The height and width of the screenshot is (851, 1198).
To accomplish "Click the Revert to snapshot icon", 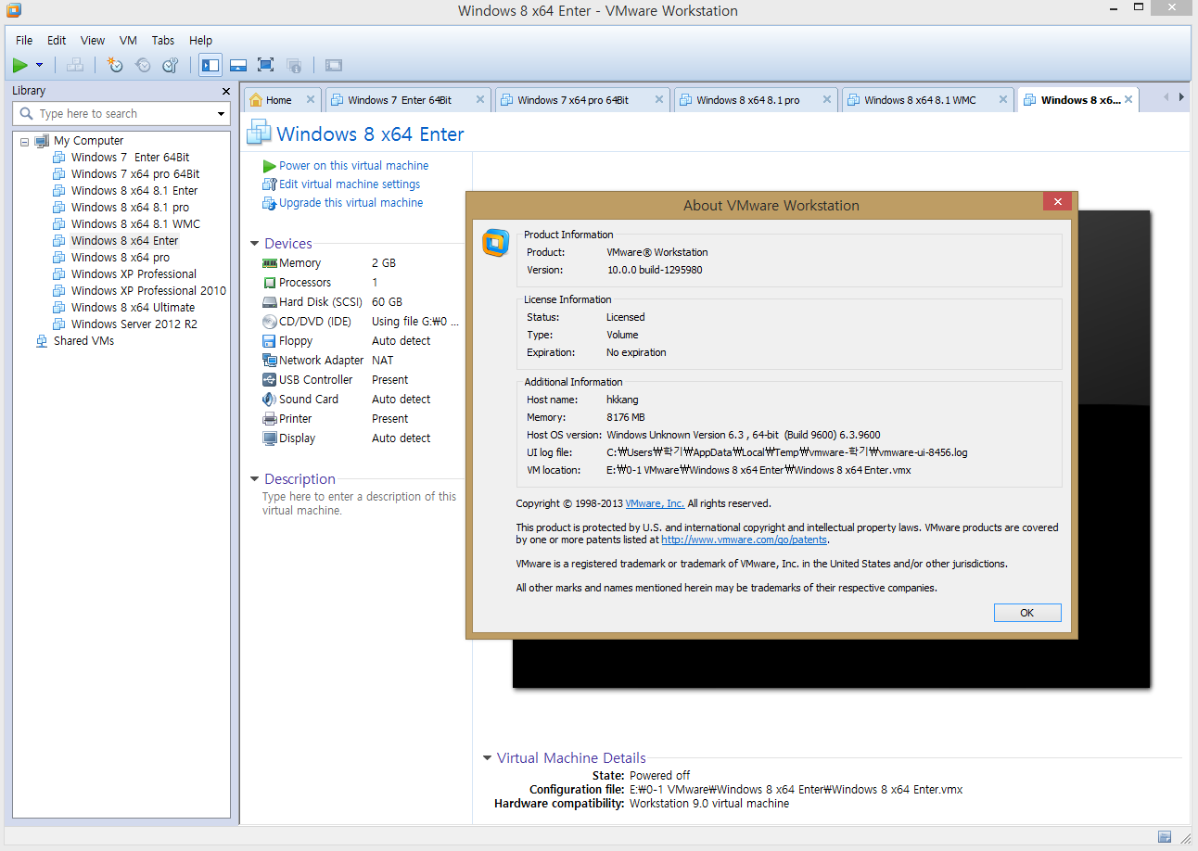I will 143,65.
